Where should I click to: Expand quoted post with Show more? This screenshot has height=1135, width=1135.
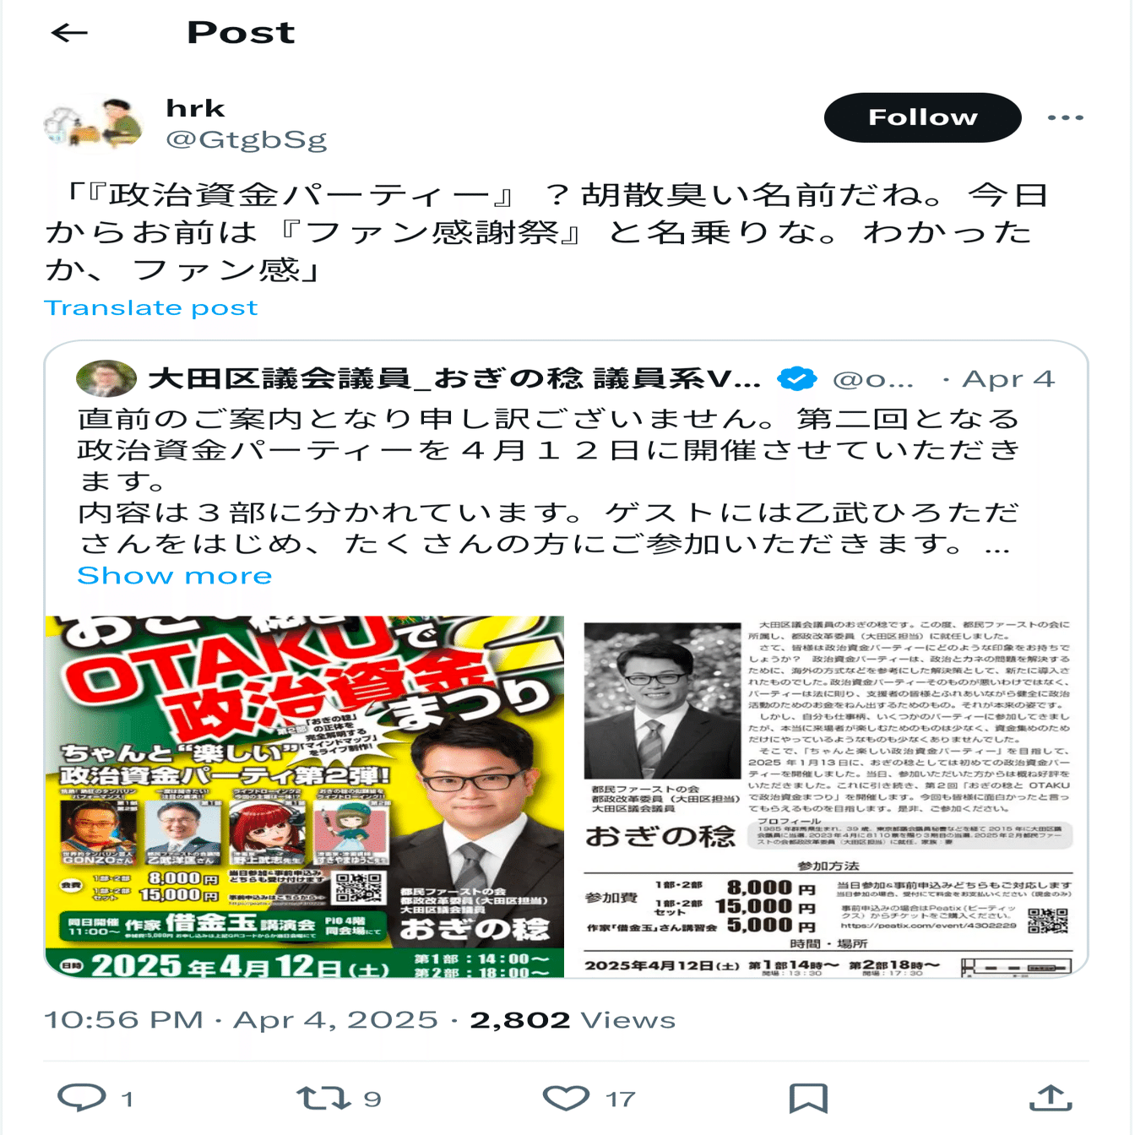click(x=174, y=576)
